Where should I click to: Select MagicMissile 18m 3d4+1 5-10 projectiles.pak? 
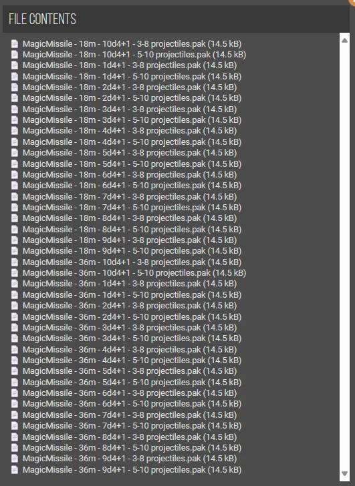coord(132,120)
